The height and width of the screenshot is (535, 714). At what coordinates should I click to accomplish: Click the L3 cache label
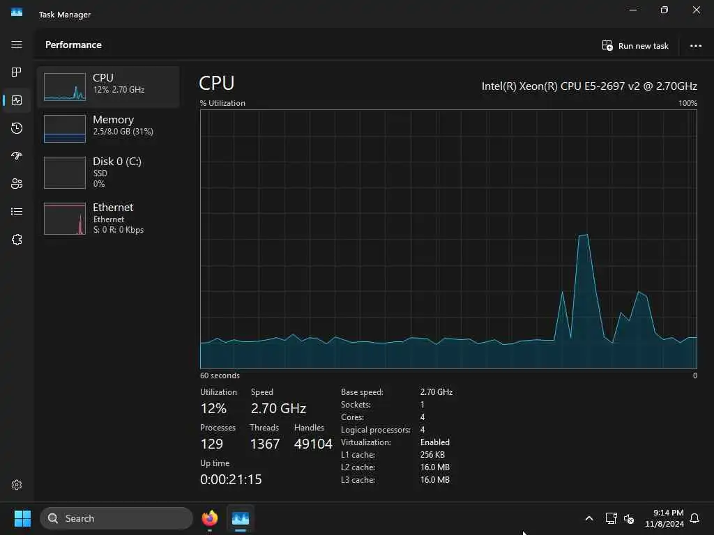tap(358, 480)
